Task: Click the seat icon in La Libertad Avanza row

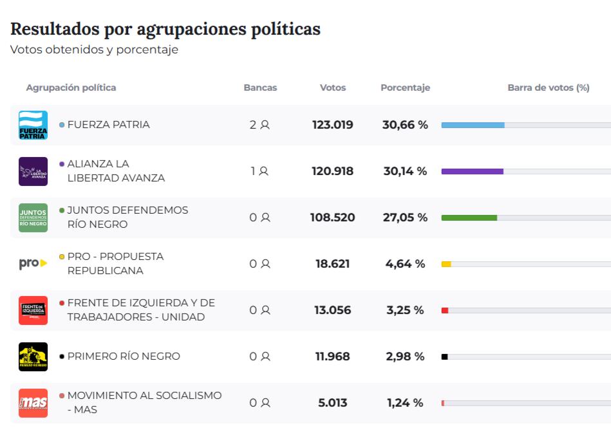Action: [263, 171]
